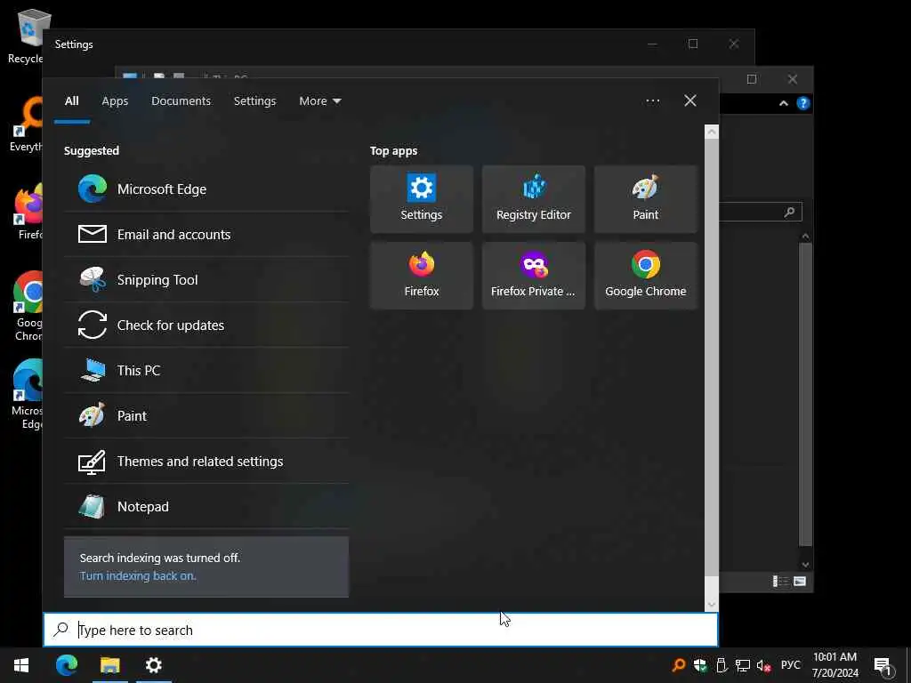Open Paint tile in Top apps

(646, 199)
